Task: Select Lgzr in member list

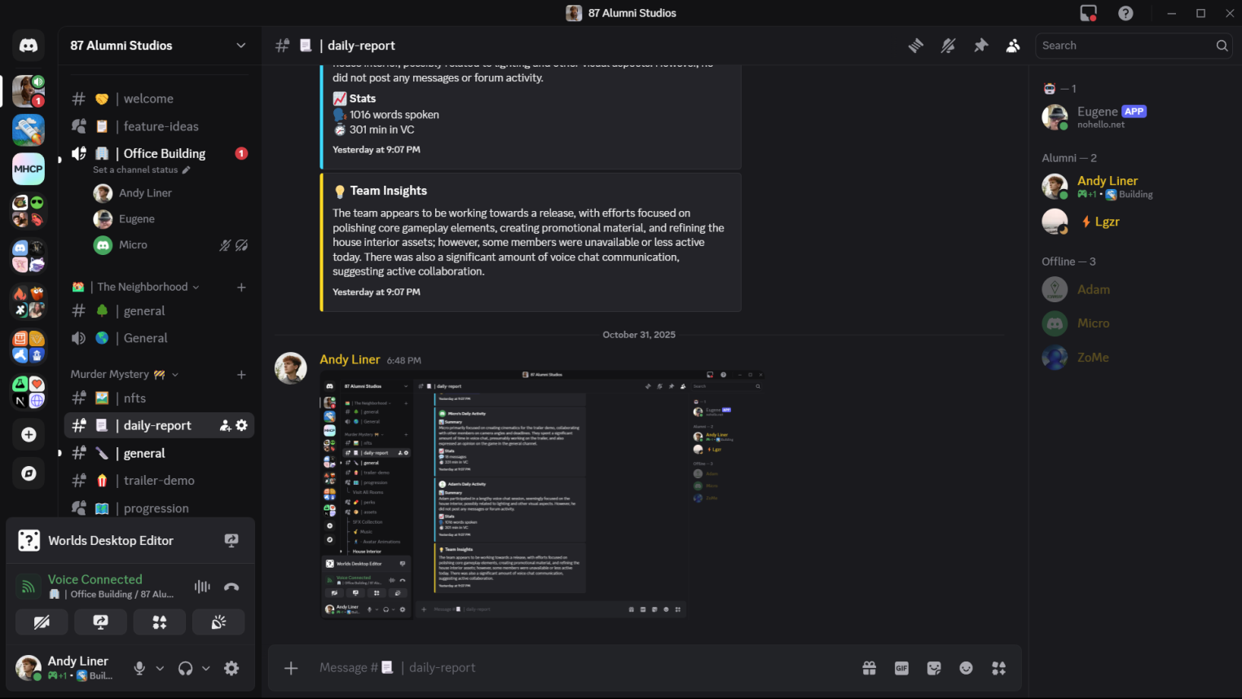Action: point(1134,222)
